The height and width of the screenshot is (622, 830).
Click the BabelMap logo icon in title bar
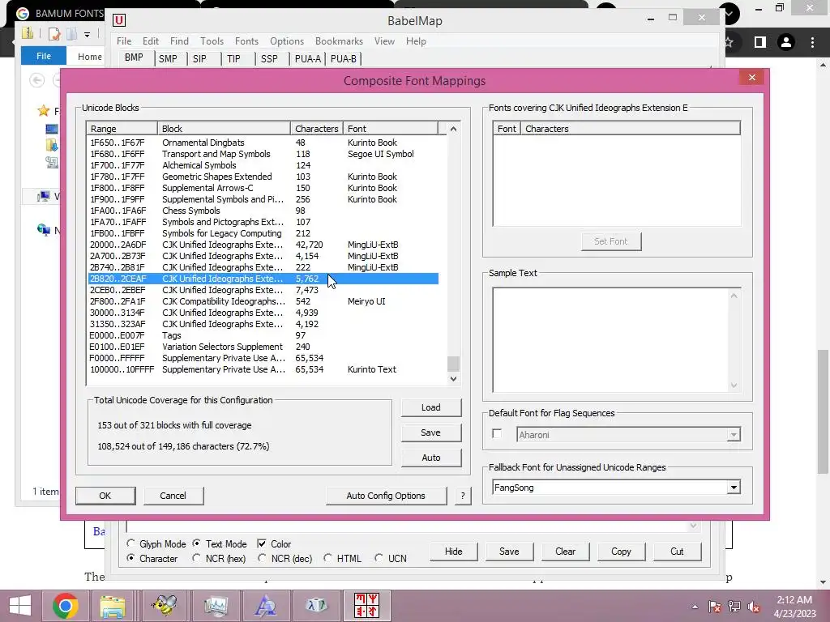tap(119, 20)
